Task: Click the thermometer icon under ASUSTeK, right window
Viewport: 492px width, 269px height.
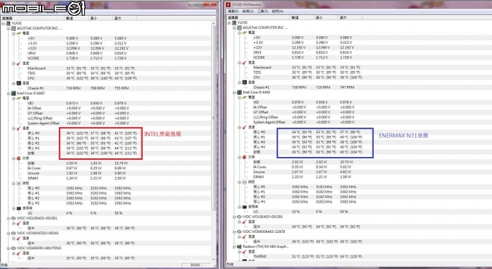Action: (245, 62)
